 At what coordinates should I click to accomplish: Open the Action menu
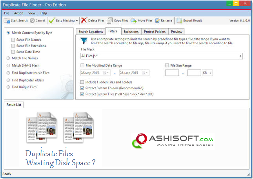click(x=19, y=13)
